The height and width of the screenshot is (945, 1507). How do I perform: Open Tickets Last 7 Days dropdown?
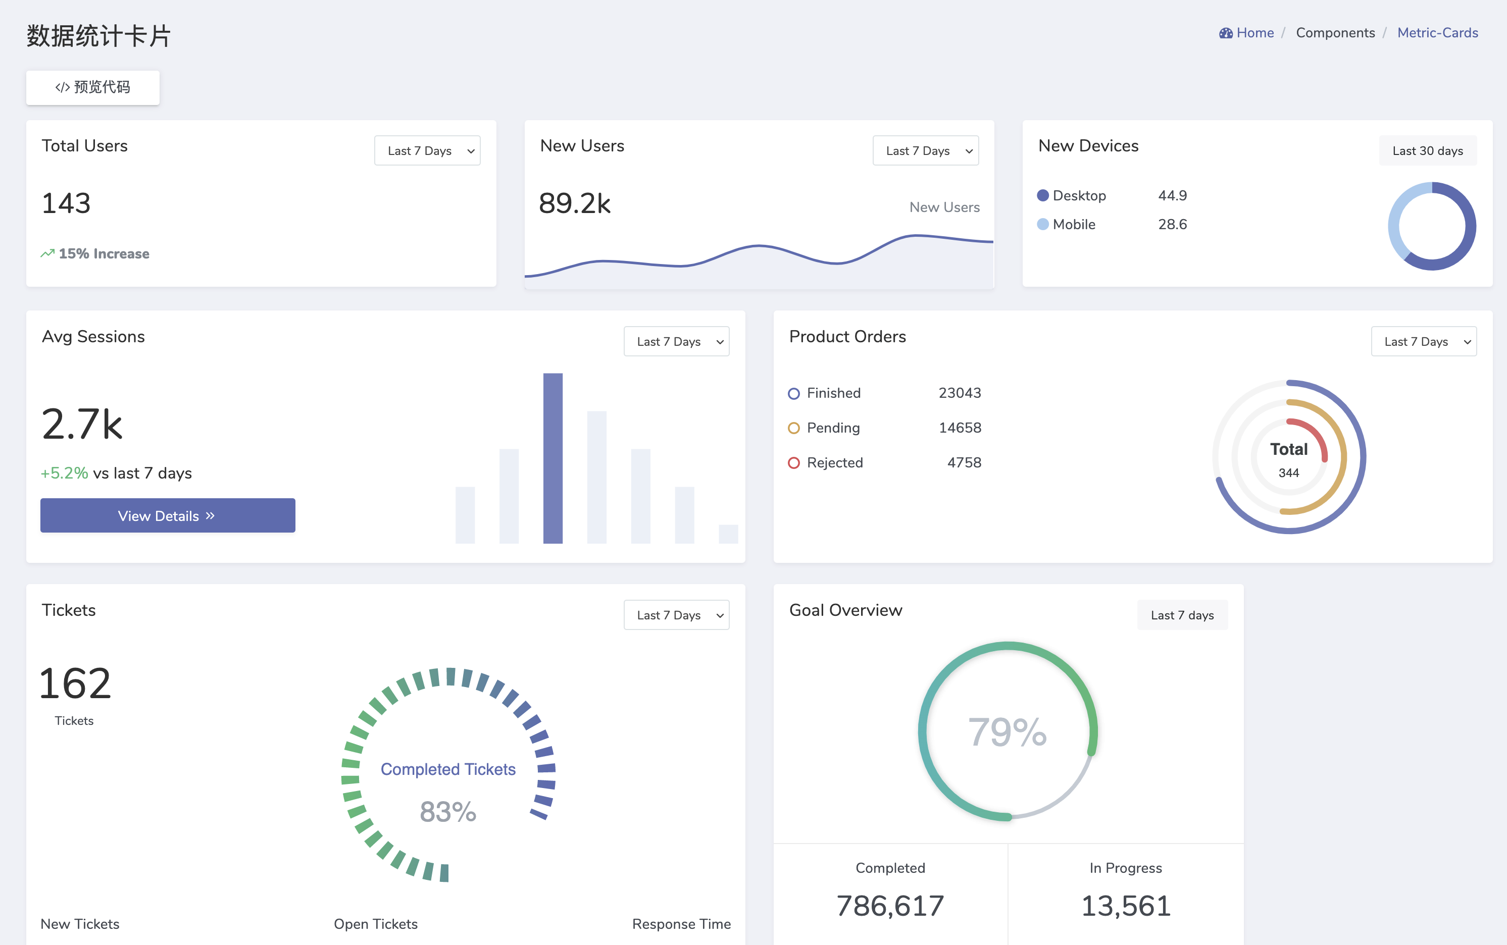point(676,615)
